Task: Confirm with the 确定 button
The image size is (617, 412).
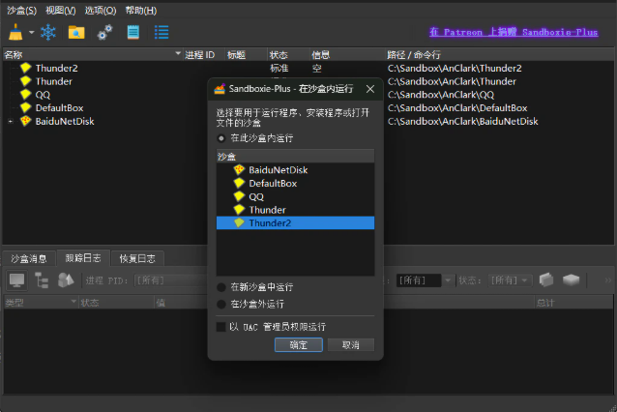Action: (x=299, y=345)
